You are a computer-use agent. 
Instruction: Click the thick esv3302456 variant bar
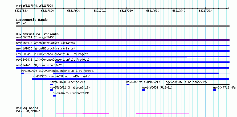click(101, 57)
